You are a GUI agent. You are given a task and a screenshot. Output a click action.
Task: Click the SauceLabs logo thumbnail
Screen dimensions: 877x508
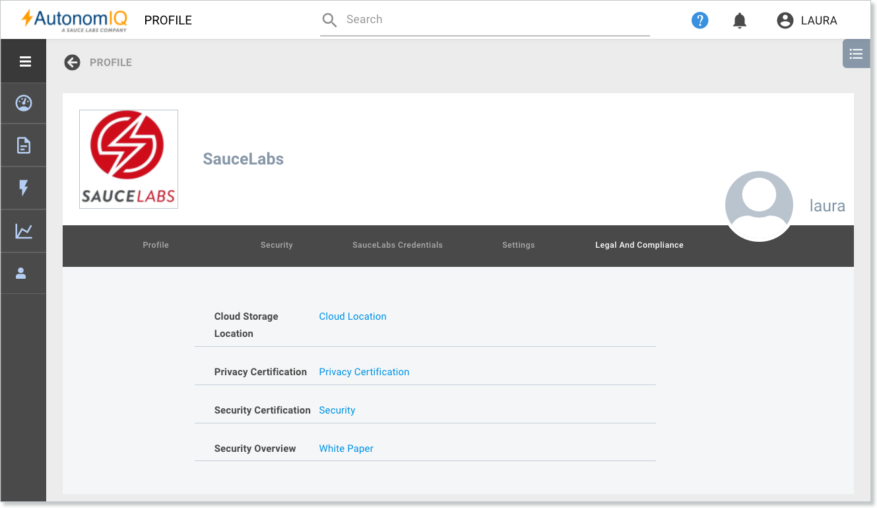(x=129, y=159)
